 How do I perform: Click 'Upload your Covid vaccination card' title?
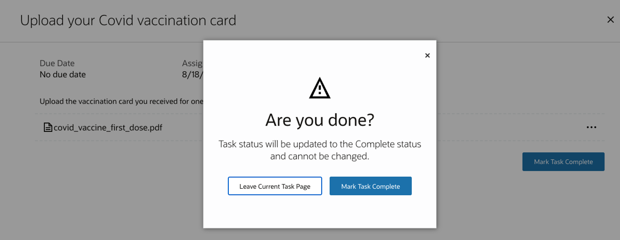coord(128,20)
